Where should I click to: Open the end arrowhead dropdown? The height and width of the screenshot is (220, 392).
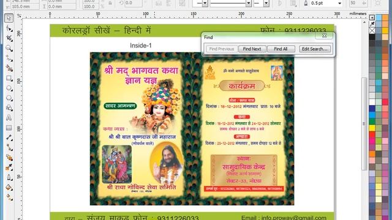click(266, 3)
